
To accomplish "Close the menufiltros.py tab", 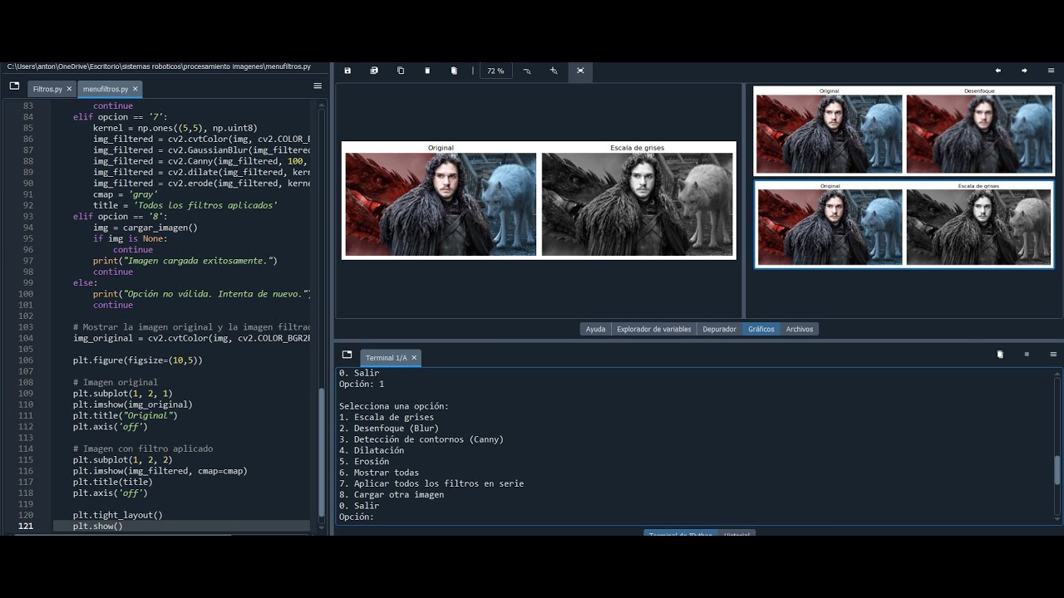I will [x=135, y=89].
